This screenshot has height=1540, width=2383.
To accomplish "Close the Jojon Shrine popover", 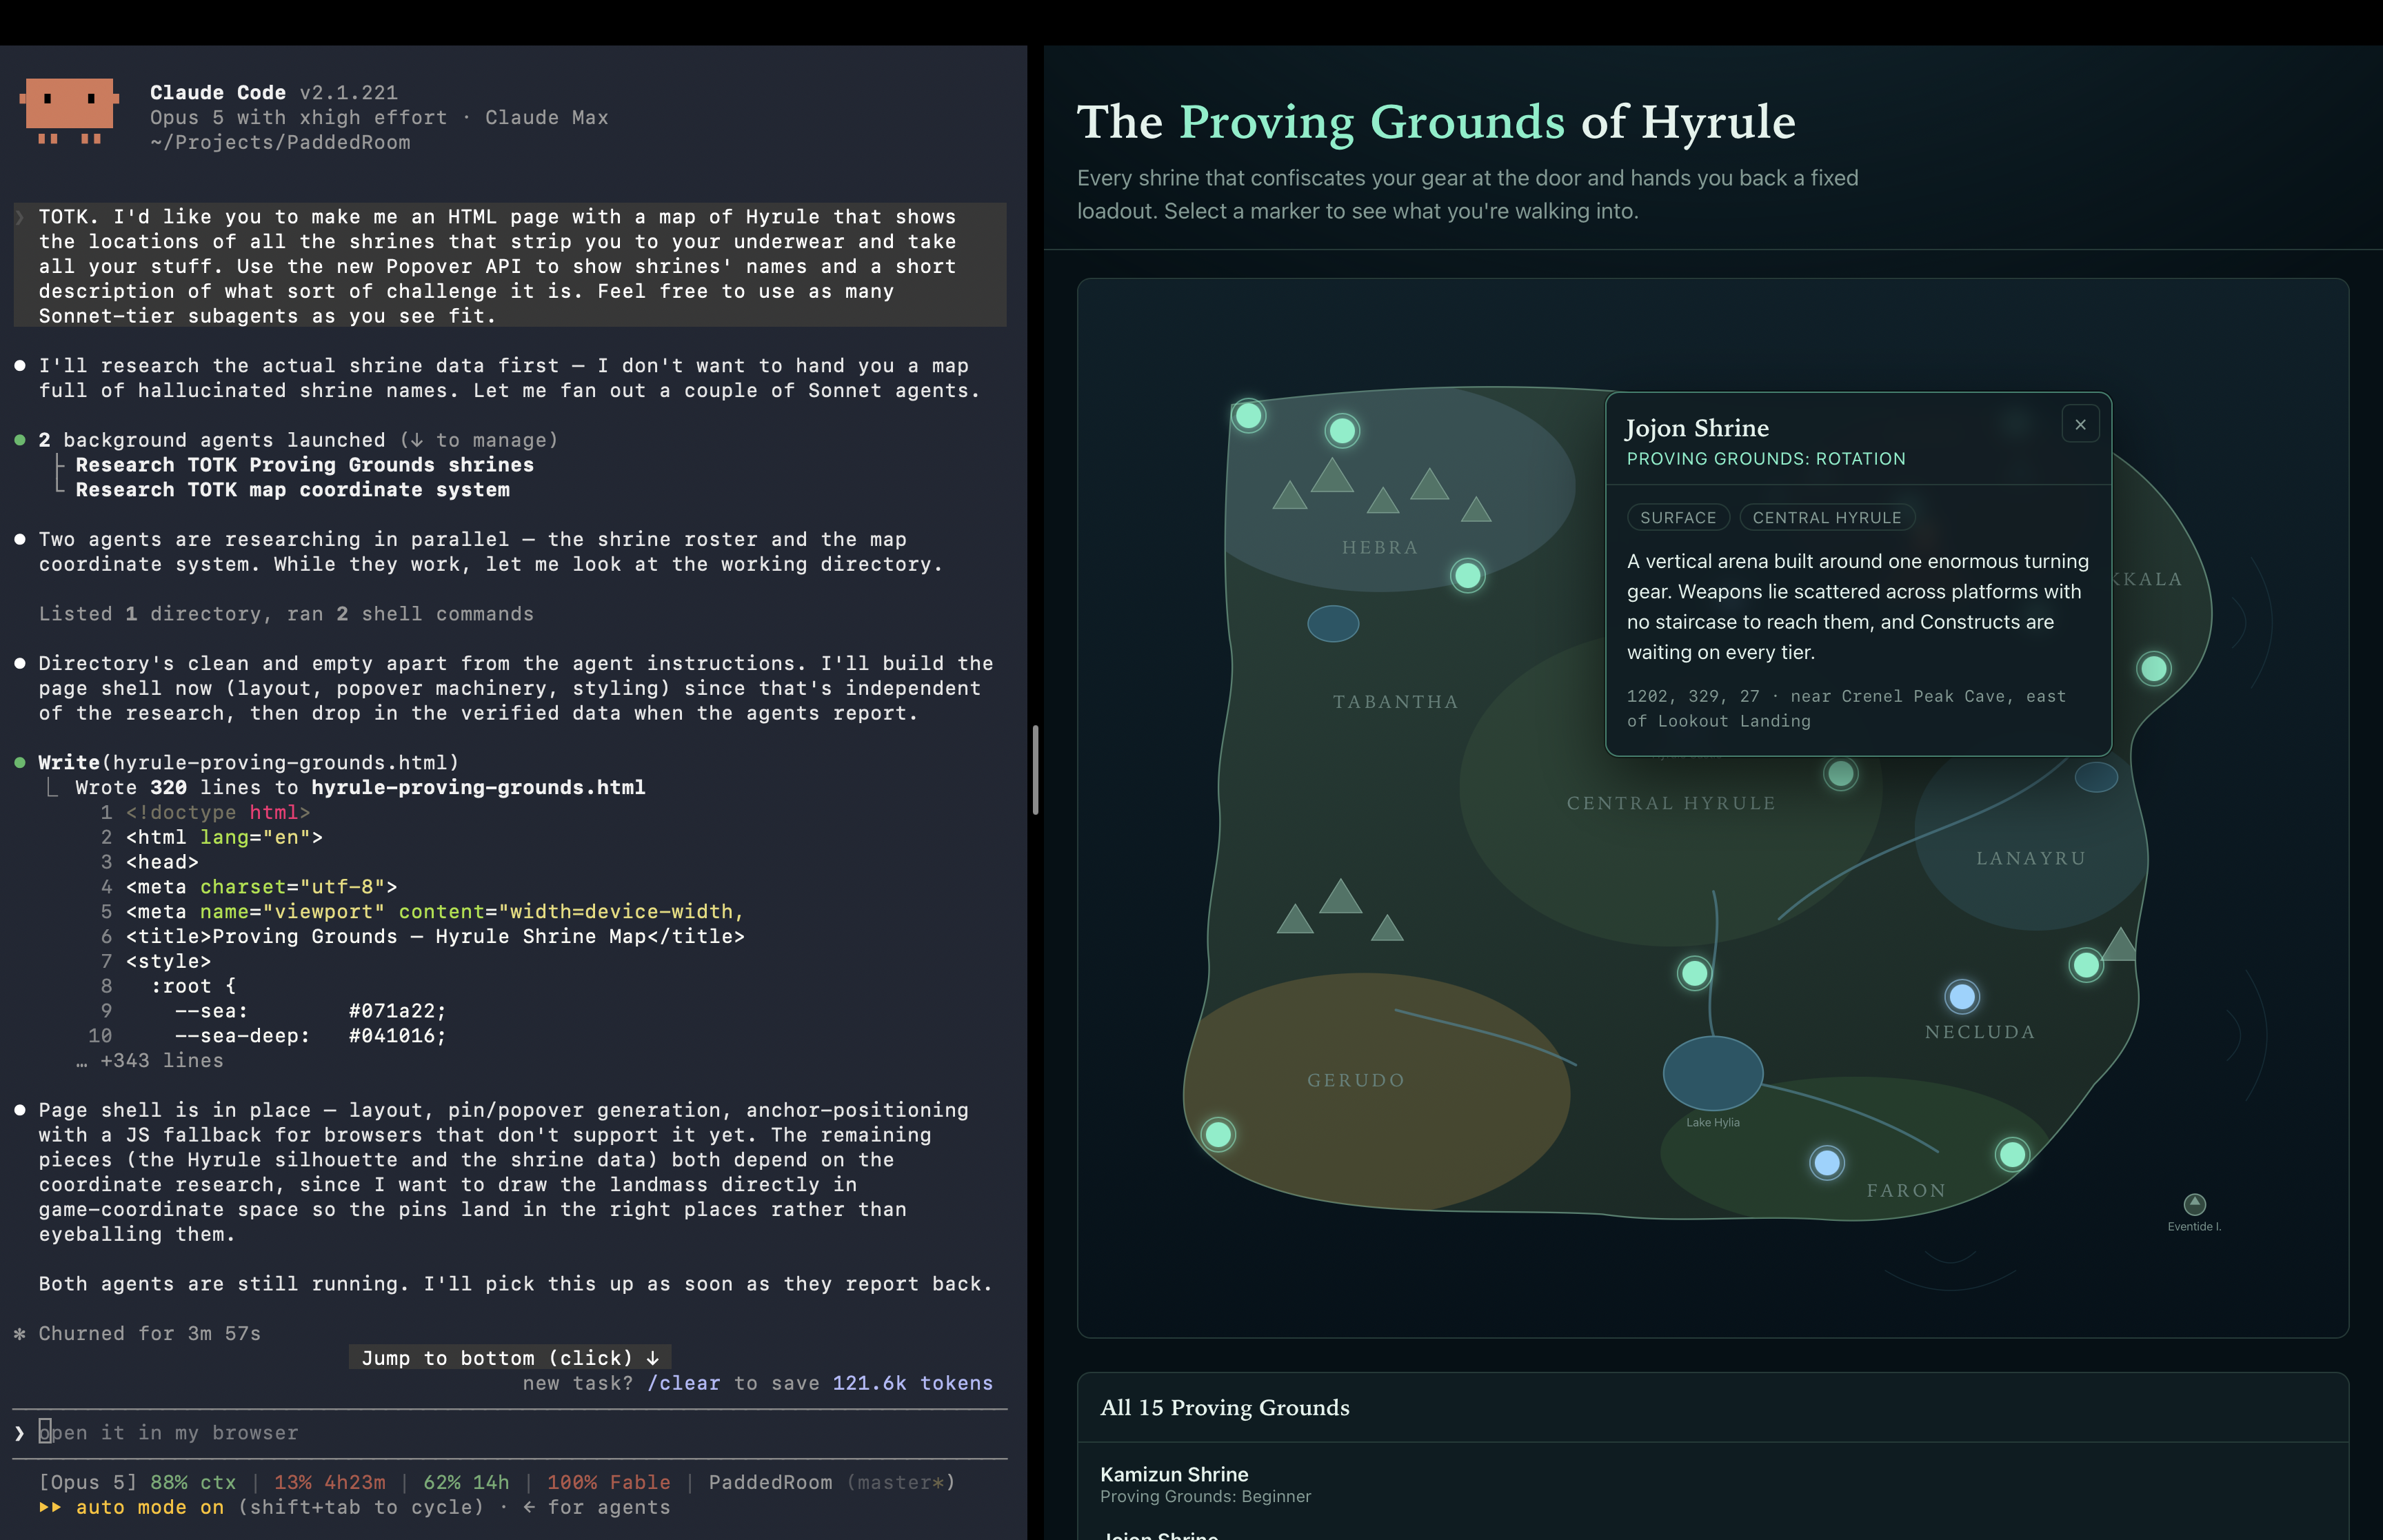I will click(2080, 424).
